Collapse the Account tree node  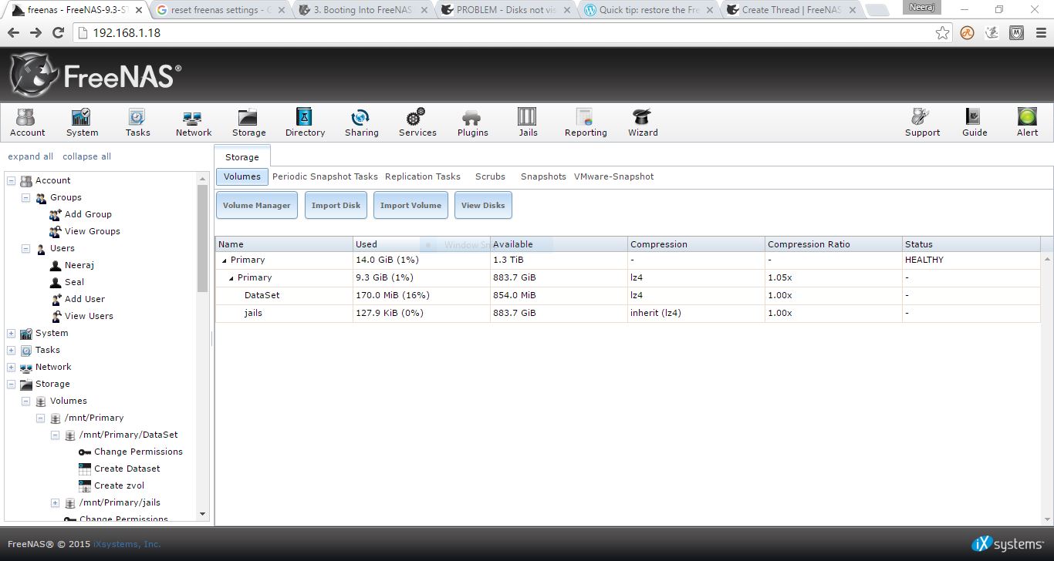11,180
